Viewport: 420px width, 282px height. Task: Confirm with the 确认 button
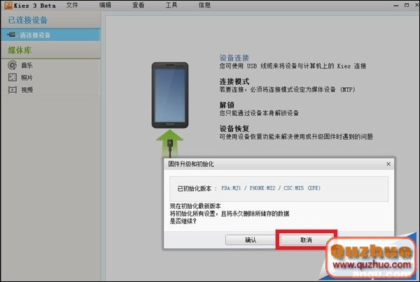pos(251,240)
